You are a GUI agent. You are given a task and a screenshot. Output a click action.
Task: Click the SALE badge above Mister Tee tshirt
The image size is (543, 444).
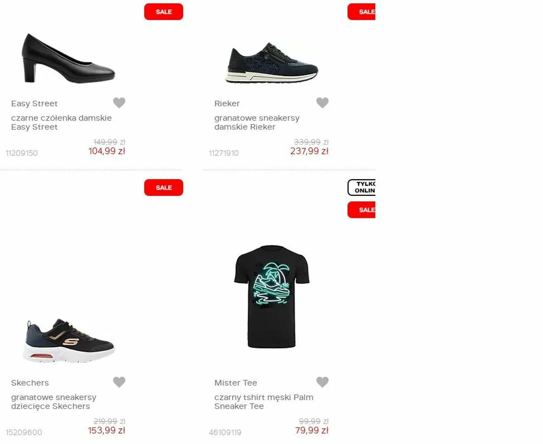(x=362, y=210)
